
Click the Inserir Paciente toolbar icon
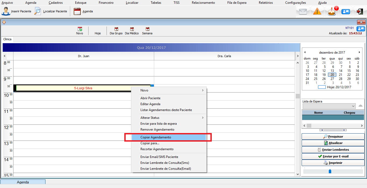click(x=6, y=11)
